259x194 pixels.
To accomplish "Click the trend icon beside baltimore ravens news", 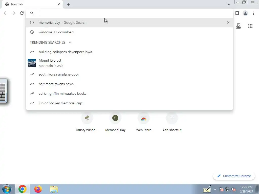I will pyautogui.click(x=32, y=84).
